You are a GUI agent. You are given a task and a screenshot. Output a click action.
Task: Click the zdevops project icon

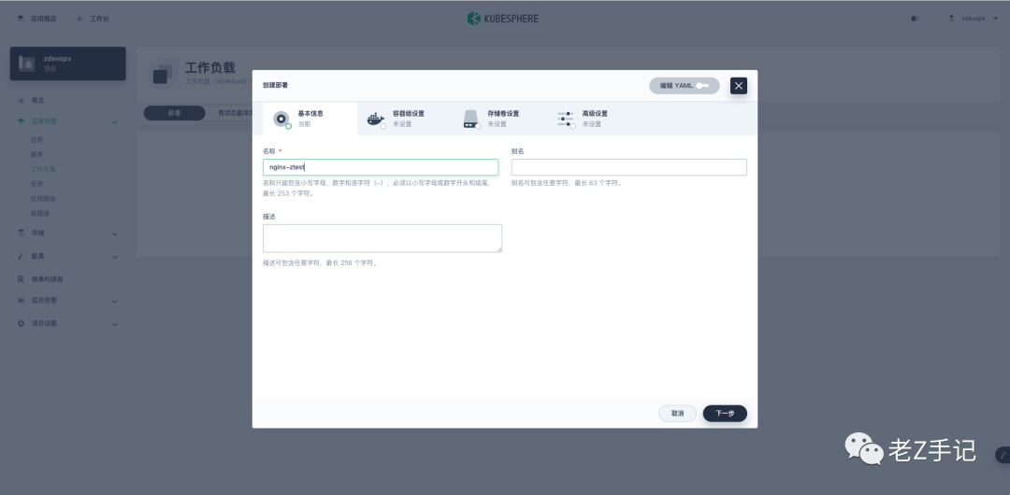(26, 64)
